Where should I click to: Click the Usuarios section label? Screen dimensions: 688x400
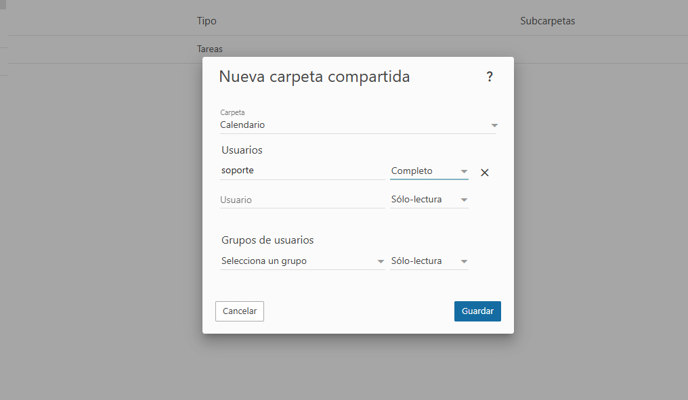pos(242,150)
